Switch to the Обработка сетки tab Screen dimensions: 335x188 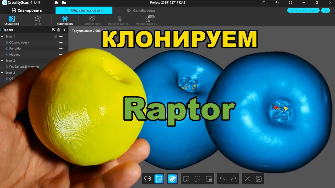point(84,10)
